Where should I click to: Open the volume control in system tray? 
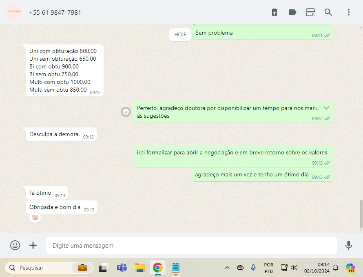(294, 268)
